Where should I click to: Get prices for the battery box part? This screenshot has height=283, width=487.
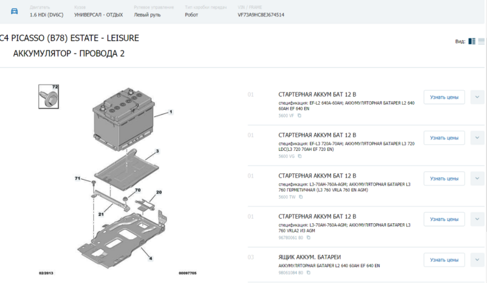pos(444,260)
